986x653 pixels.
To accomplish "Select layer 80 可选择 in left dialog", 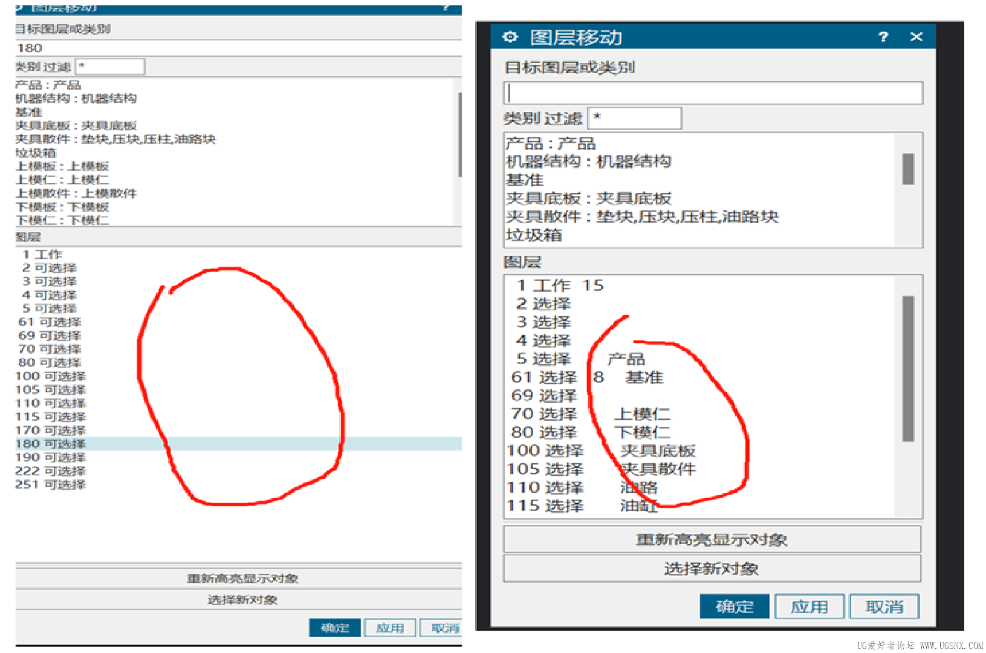I will 50,363.
